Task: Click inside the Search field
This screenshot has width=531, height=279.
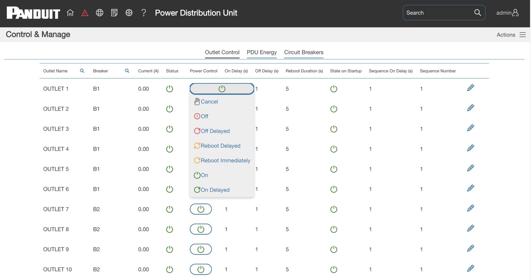Action: click(439, 13)
